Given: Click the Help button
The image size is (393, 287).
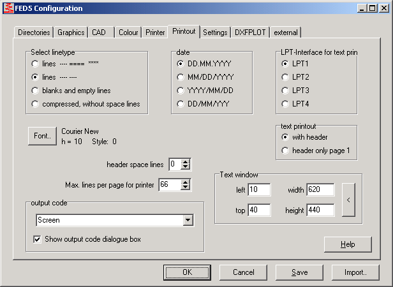Looking at the screenshot, I should point(348,244).
